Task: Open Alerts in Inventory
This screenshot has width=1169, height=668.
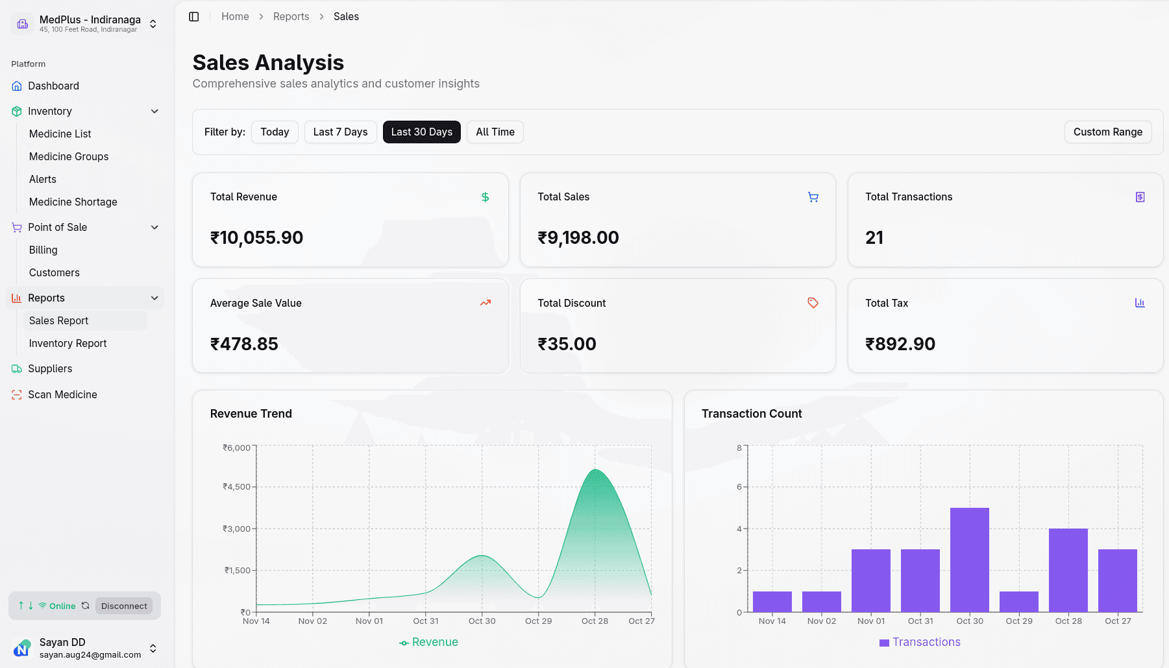Action: point(43,180)
